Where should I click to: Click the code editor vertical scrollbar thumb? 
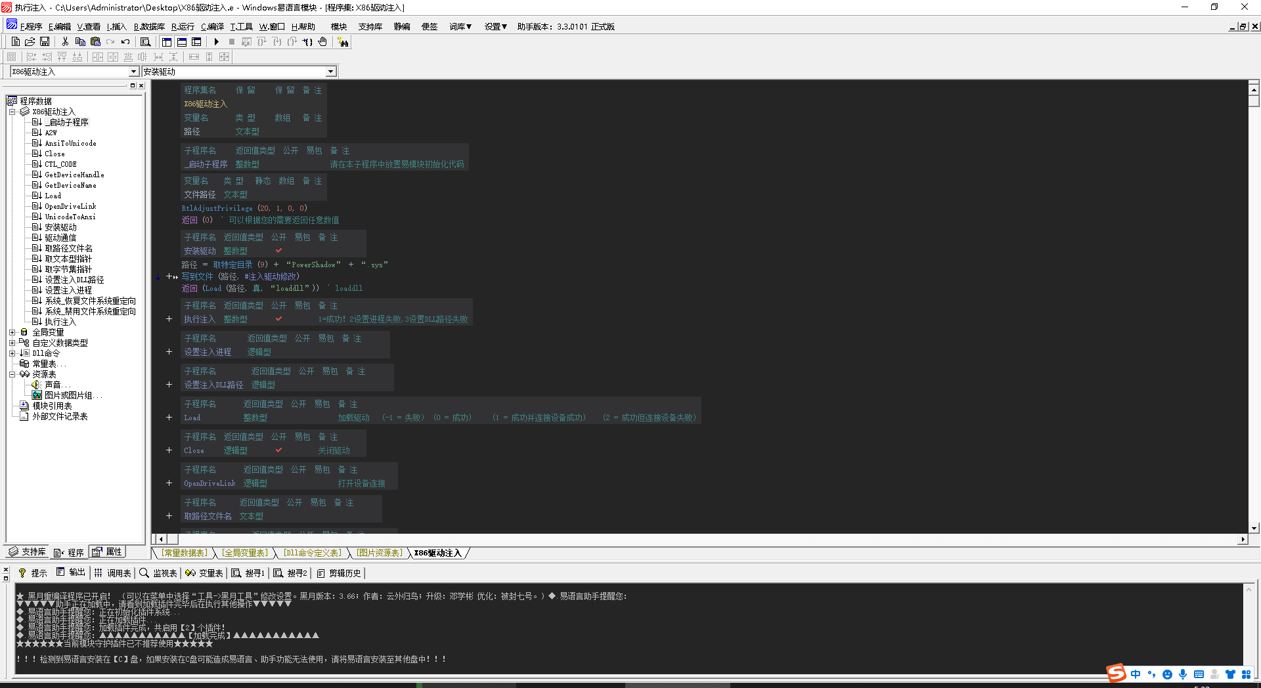(1254, 101)
